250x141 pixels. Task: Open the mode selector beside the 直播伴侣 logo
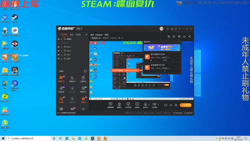[79, 29]
